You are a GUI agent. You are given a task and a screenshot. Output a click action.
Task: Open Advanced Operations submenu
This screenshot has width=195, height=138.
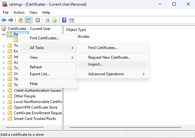tap(113, 74)
